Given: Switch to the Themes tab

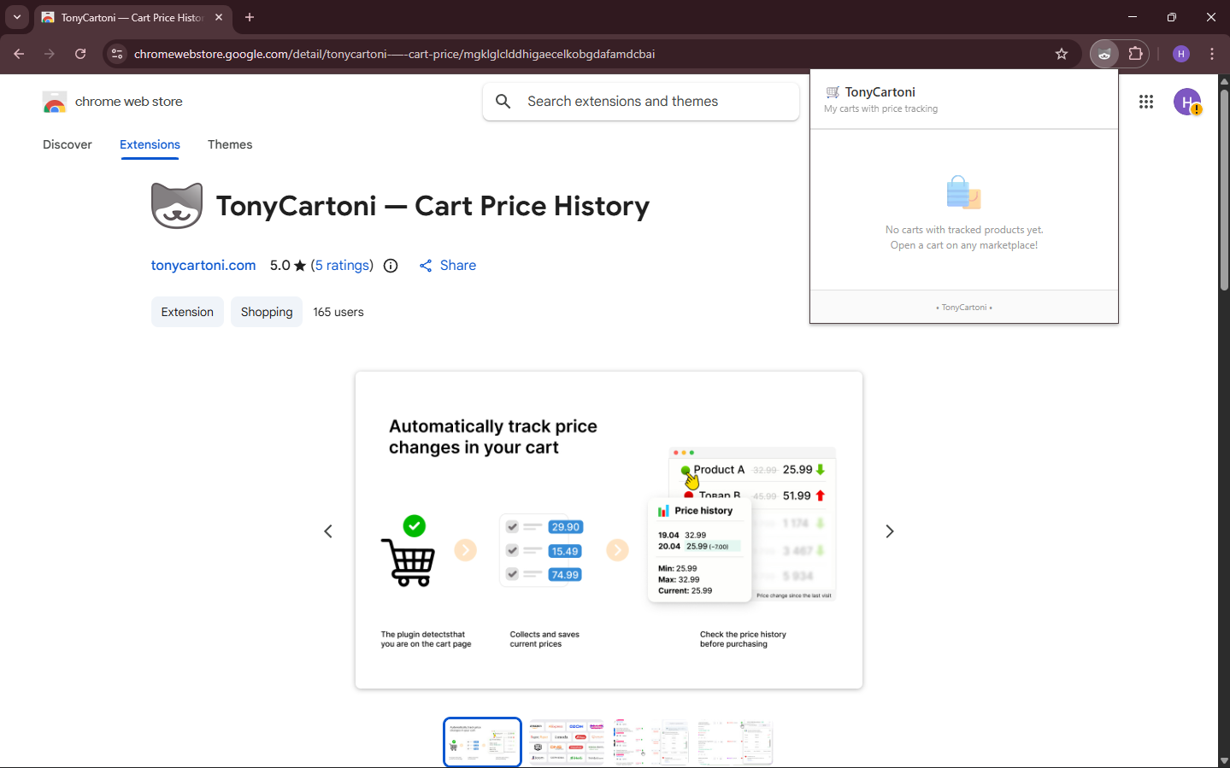Looking at the screenshot, I should 230,144.
